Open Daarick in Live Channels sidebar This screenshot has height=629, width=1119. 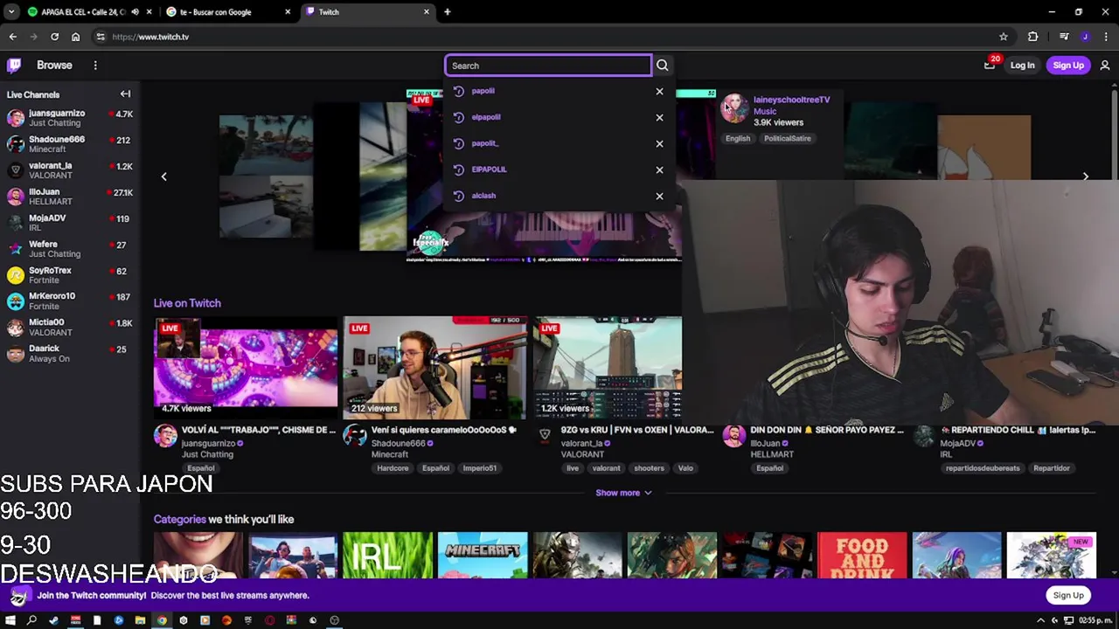tap(70, 354)
